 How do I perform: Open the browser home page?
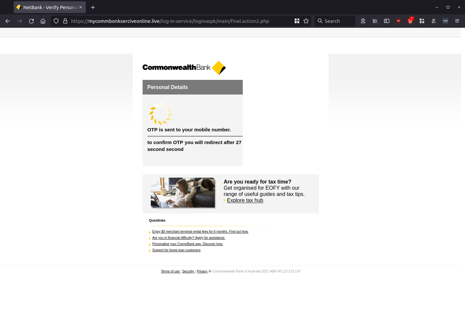pyautogui.click(x=43, y=21)
